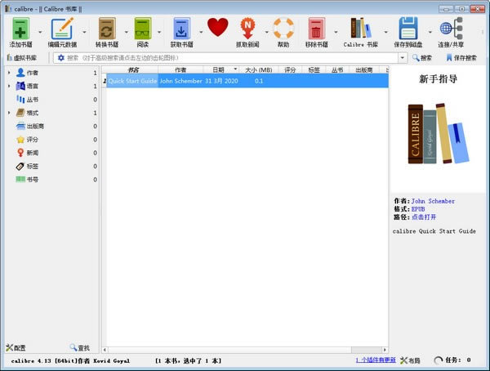Click the 获取书籍 (Get books) icon

pyautogui.click(x=181, y=29)
